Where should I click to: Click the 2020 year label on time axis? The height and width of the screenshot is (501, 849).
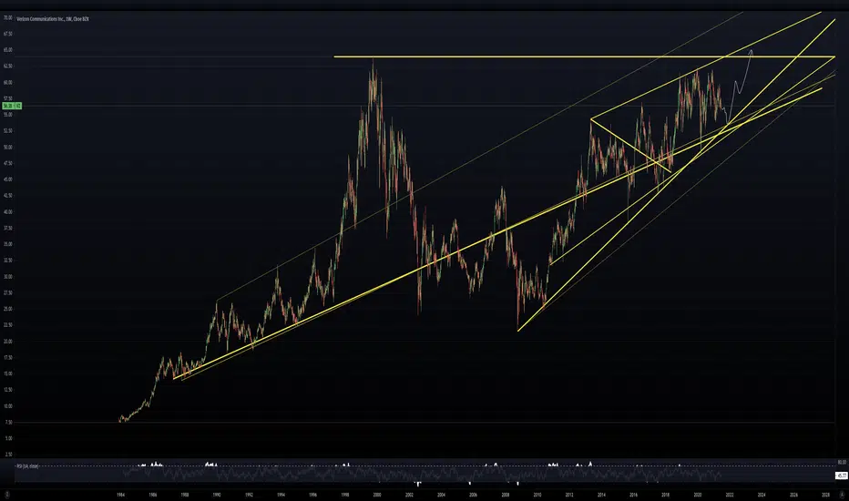pos(698,495)
